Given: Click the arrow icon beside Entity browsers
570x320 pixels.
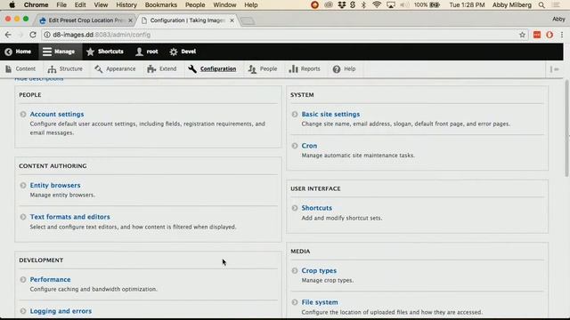Looking at the screenshot, I should [x=23, y=186].
